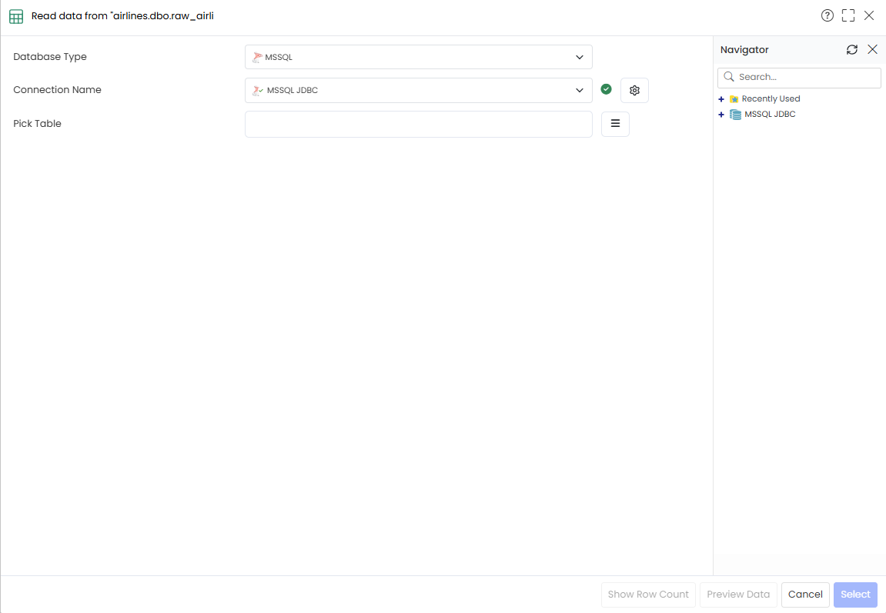This screenshot has width=886, height=613.
Task: Click the Connection Name label
Action: pyautogui.click(x=57, y=90)
